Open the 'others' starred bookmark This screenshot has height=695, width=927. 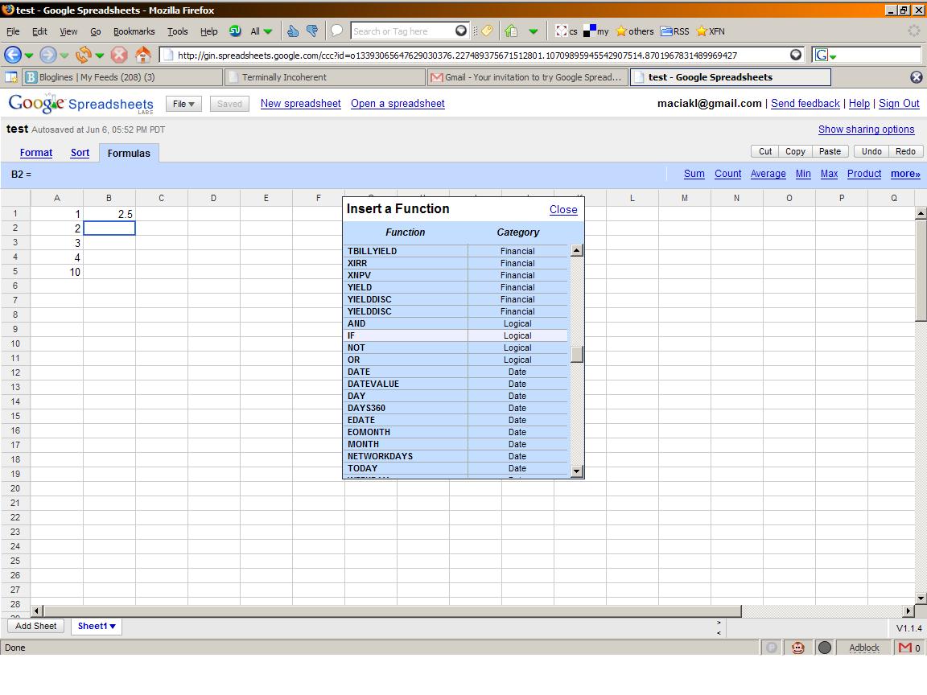pos(634,31)
